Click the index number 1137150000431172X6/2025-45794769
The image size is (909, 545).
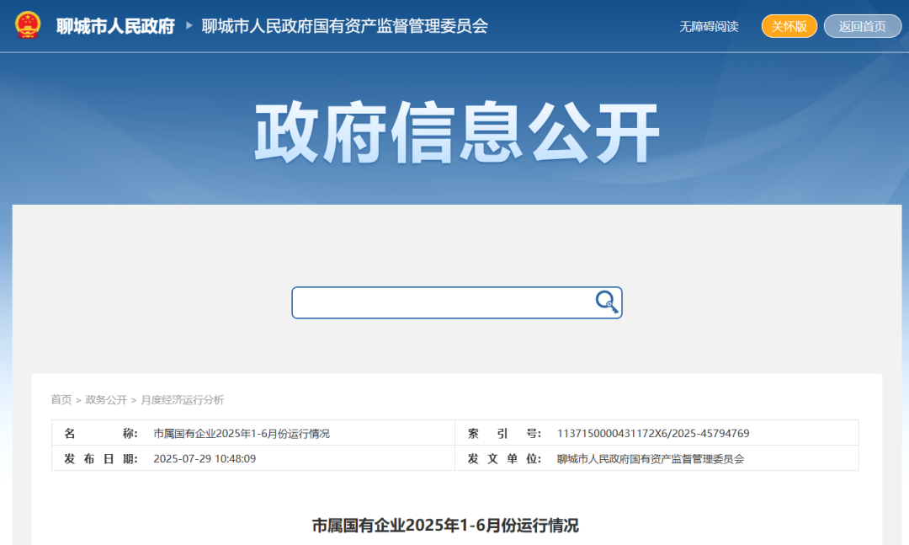coord(653,434)
